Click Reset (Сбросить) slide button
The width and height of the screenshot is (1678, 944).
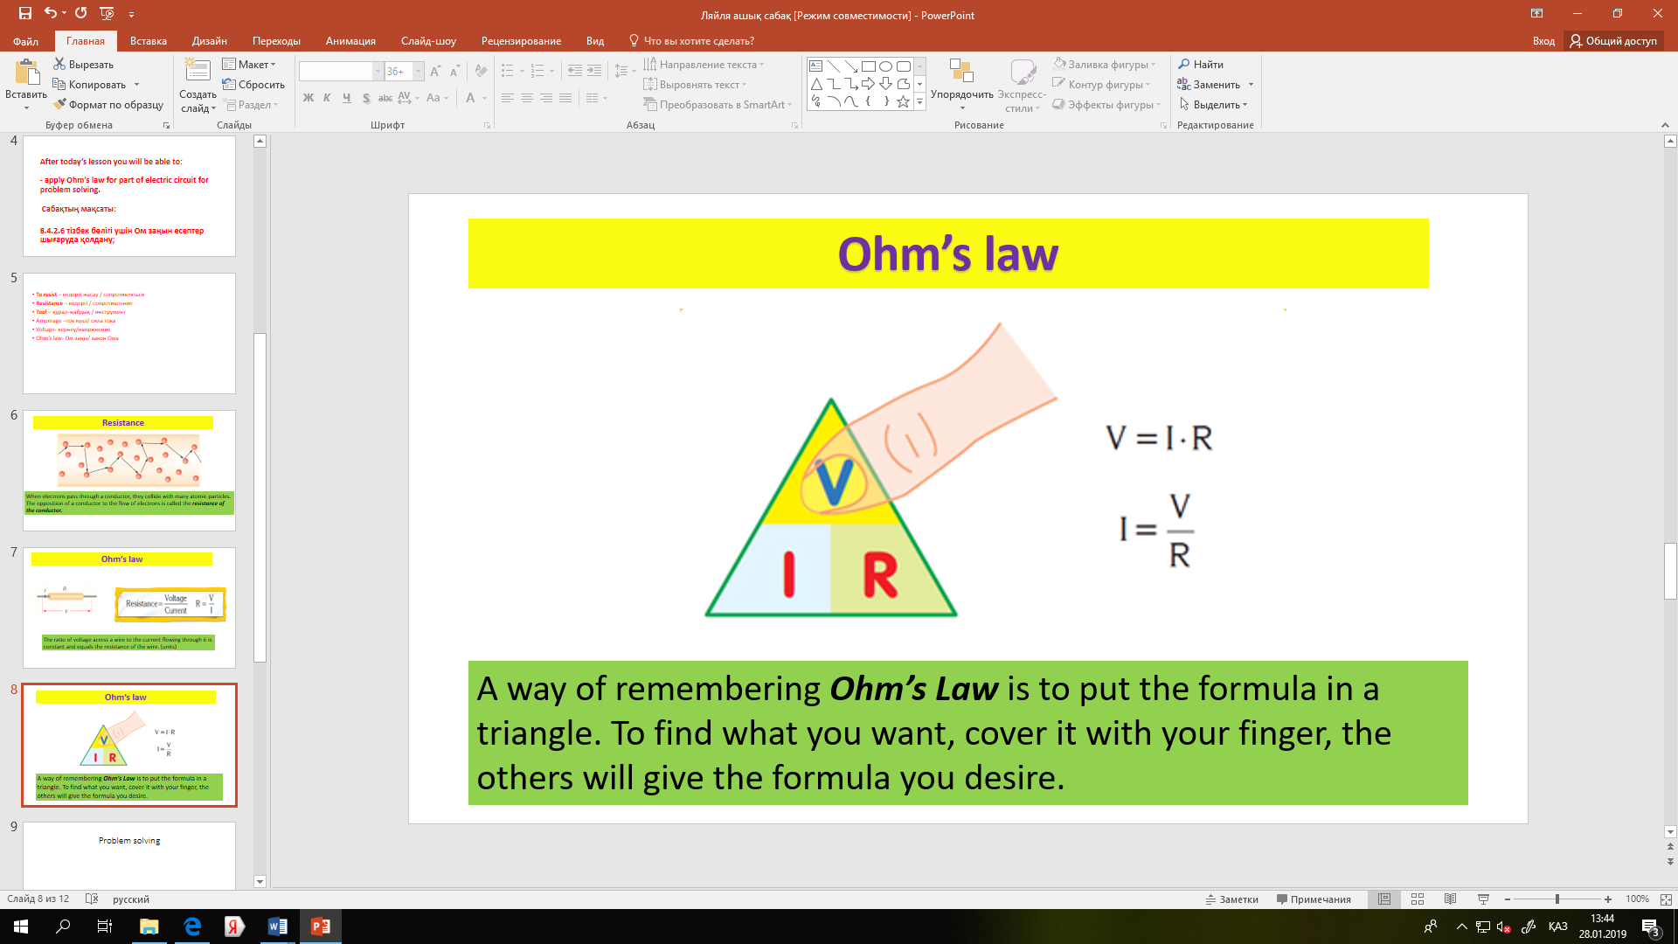click(253, 85)
